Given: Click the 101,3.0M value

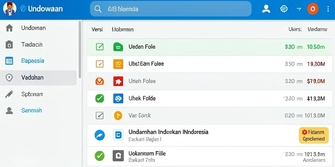Looking at the screenshot, I should coord(314,116).
